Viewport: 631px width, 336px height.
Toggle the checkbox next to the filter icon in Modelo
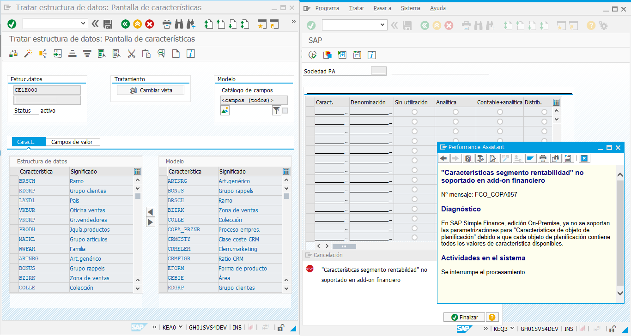click(285, 110)
